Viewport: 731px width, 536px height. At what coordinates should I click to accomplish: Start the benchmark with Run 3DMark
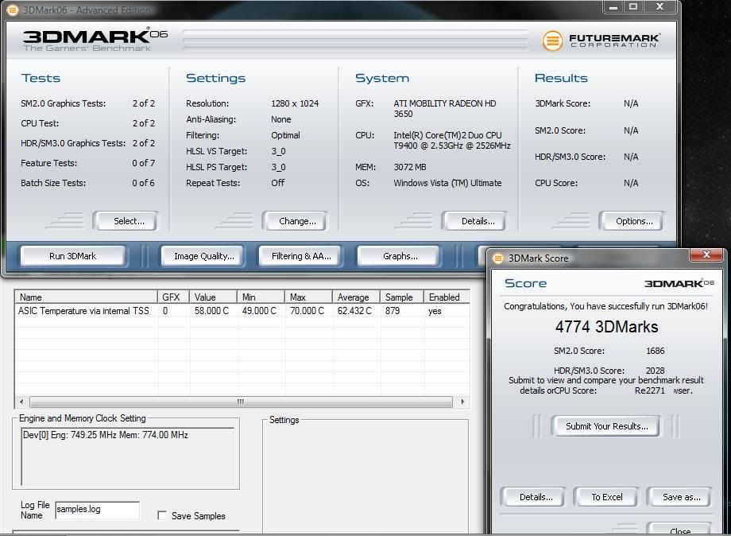73,256
